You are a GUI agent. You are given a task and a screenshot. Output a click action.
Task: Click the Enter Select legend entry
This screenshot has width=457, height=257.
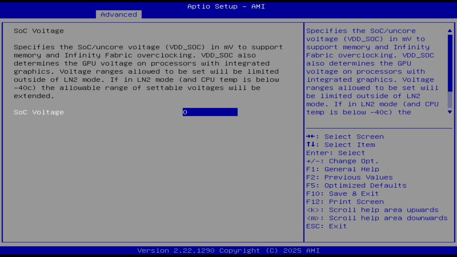pyautogui.click(x=336, y=153)
